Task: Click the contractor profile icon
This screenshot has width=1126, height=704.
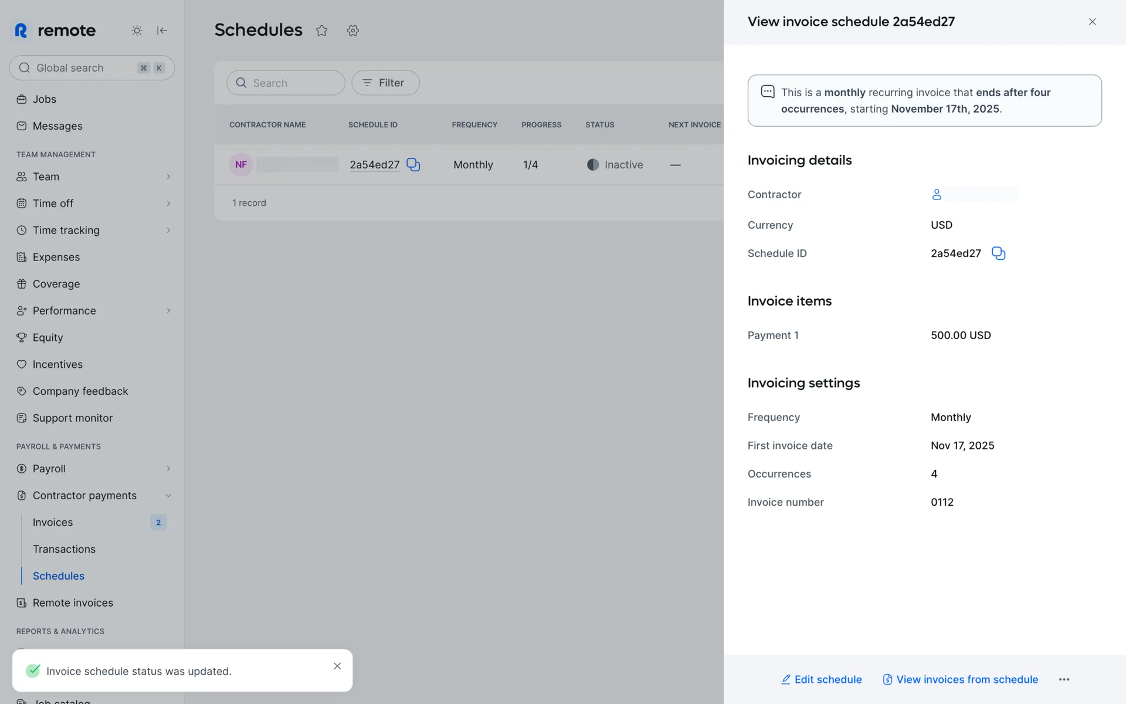Action: click(x=937, y=195)
